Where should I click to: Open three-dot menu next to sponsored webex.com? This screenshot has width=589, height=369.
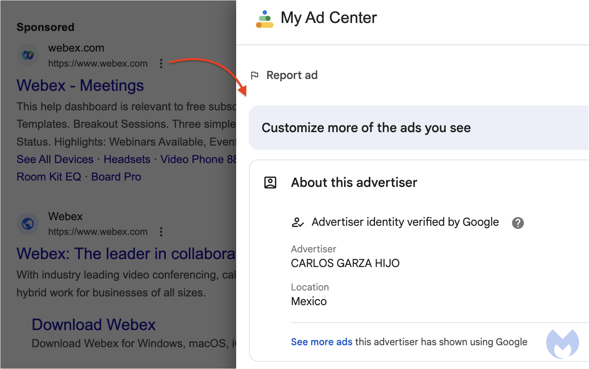click(x=161, y=63)
